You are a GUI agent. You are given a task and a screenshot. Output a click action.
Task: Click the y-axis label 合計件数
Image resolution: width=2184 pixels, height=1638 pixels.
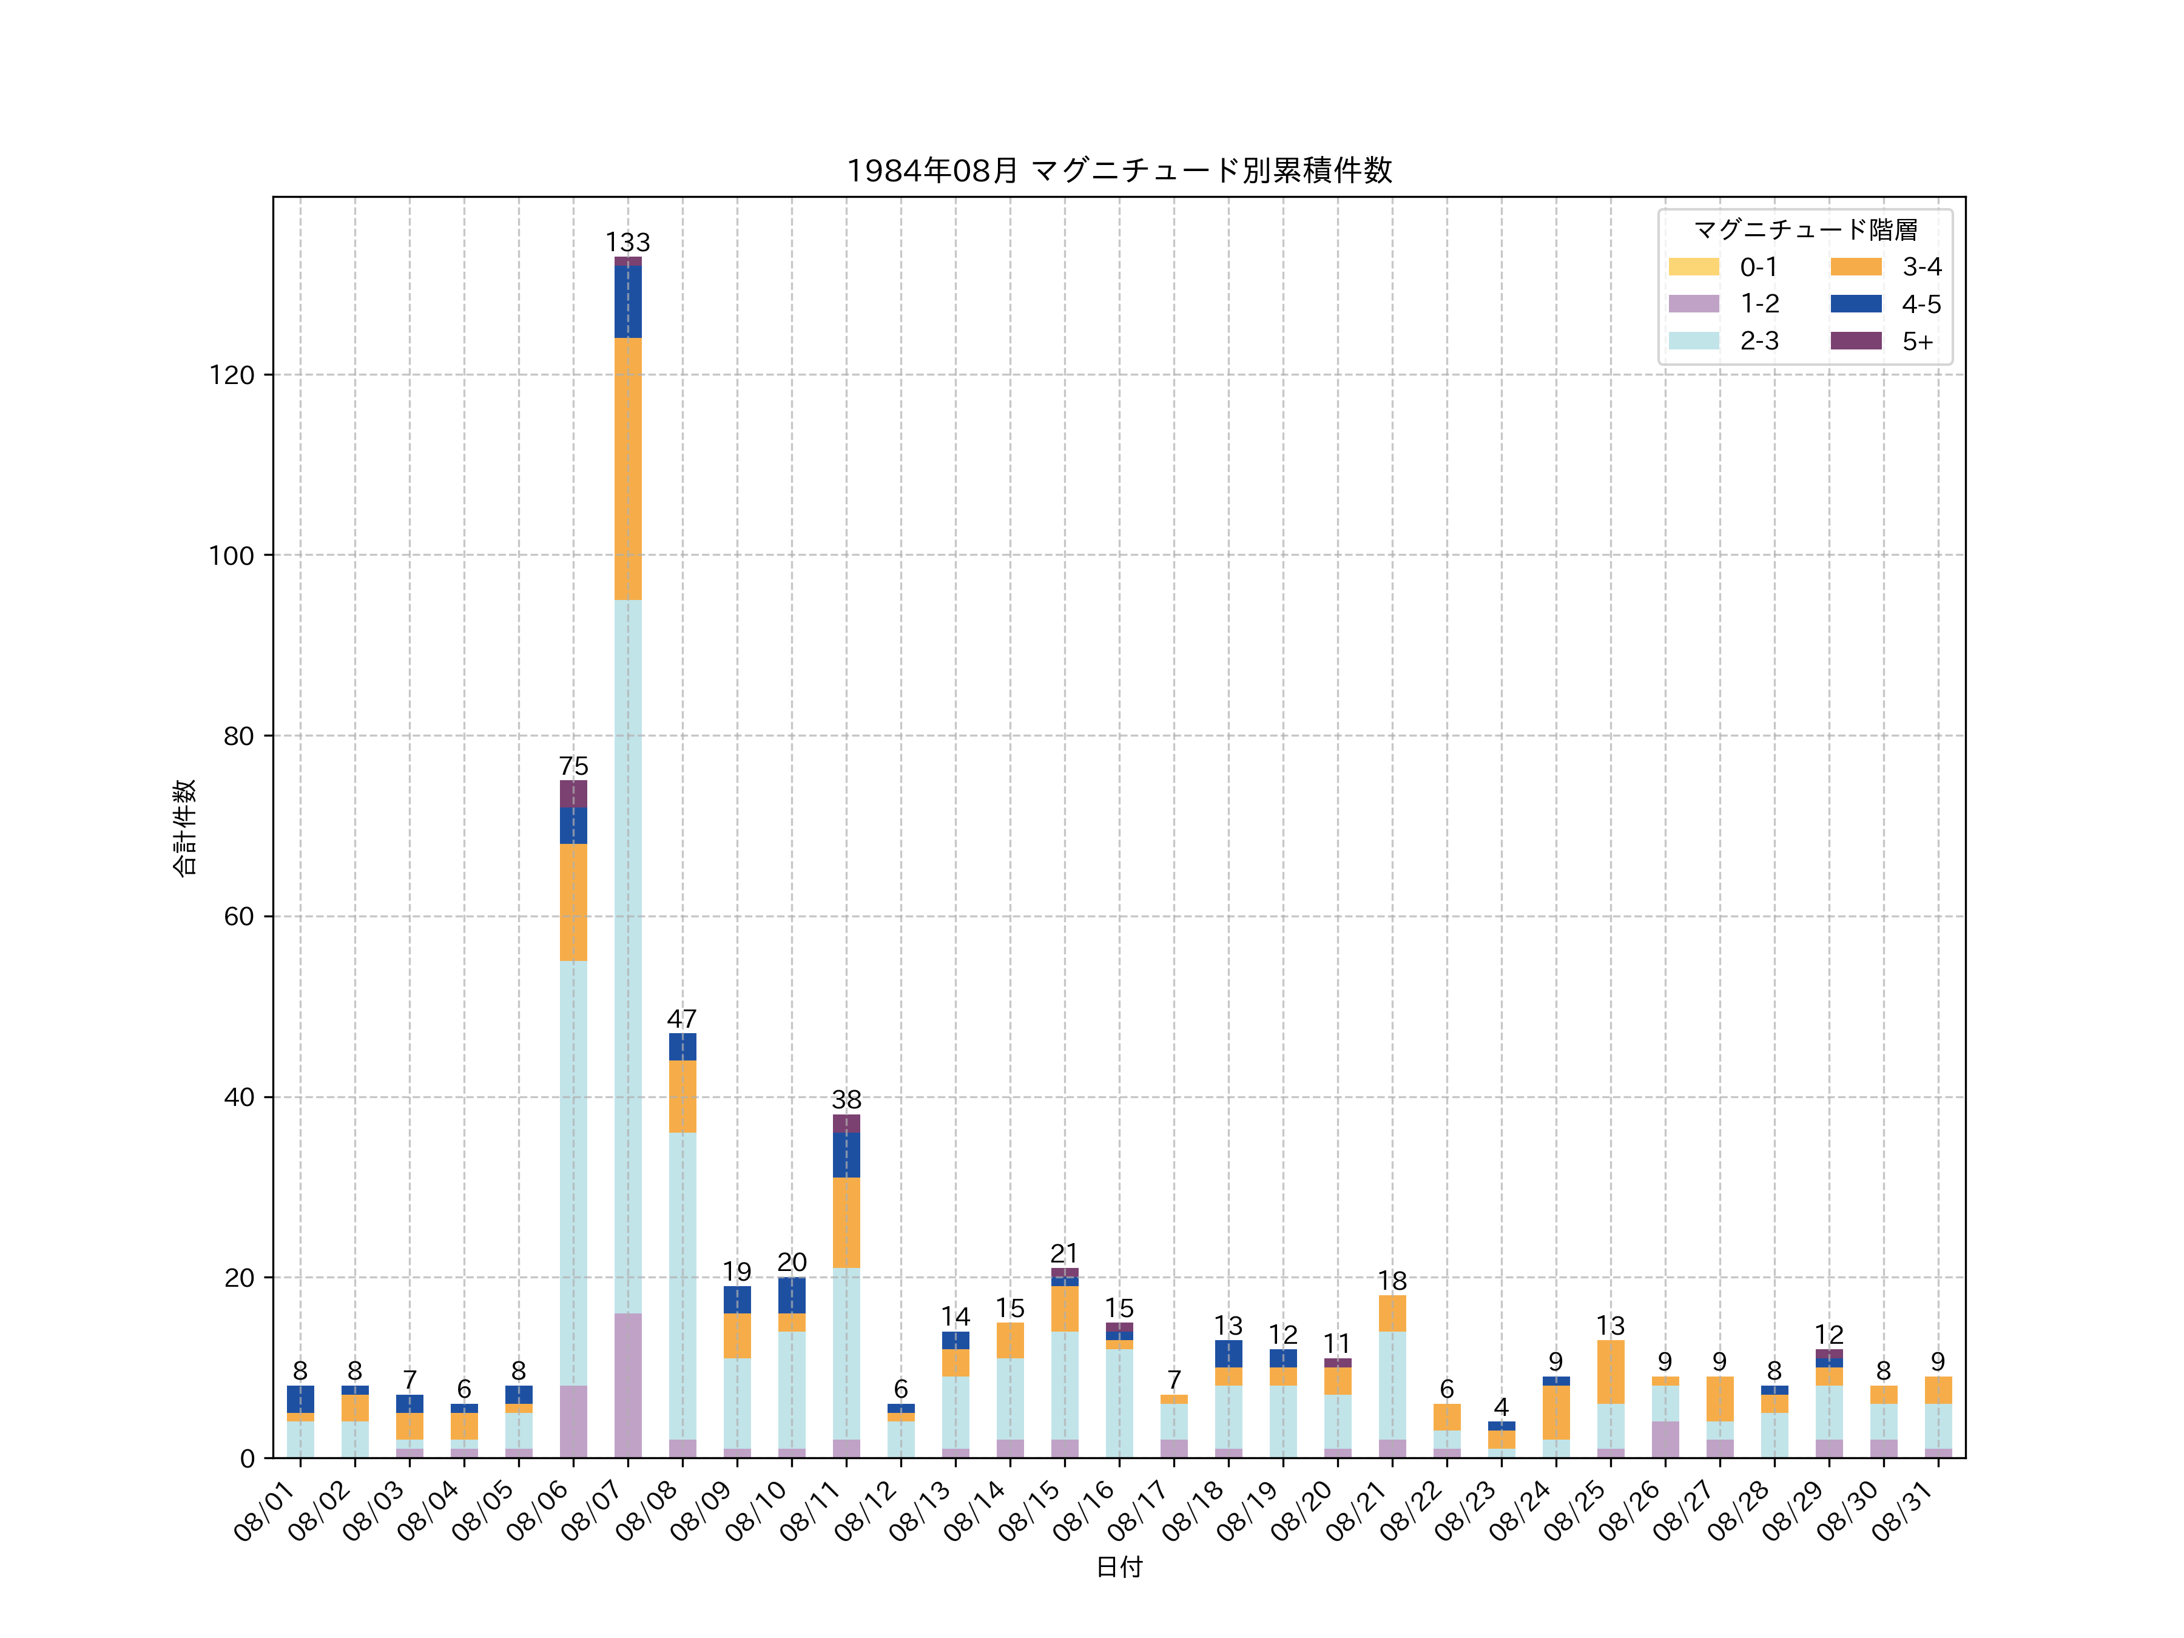pyautogui.click(x=184, y=827)
